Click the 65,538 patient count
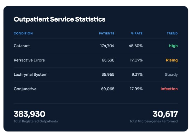This screenshot has height=135, width=192. pos(108,60)
